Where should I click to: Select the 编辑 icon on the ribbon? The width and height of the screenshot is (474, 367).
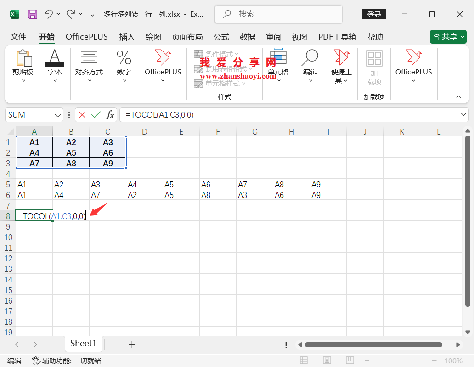(310, 67)
